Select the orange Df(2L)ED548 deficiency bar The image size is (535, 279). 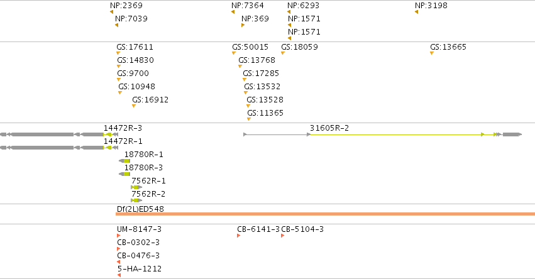(x=325, y=214)
